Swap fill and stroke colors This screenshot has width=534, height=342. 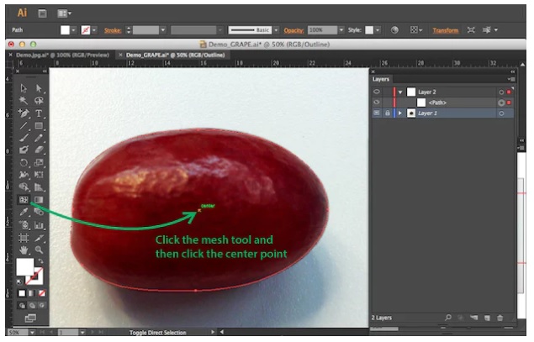[x=40, y=261]
